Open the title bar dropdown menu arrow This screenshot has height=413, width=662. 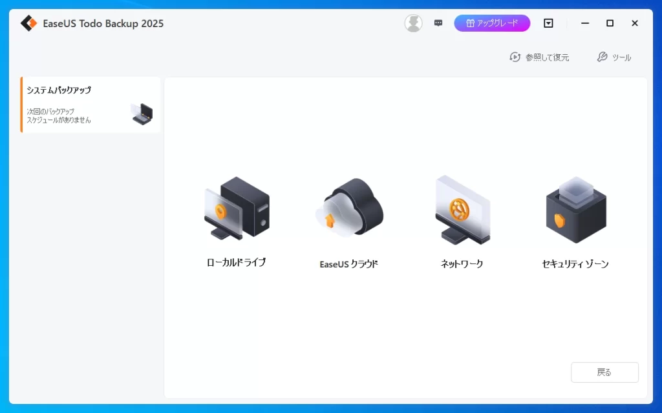tap(548, 23)
